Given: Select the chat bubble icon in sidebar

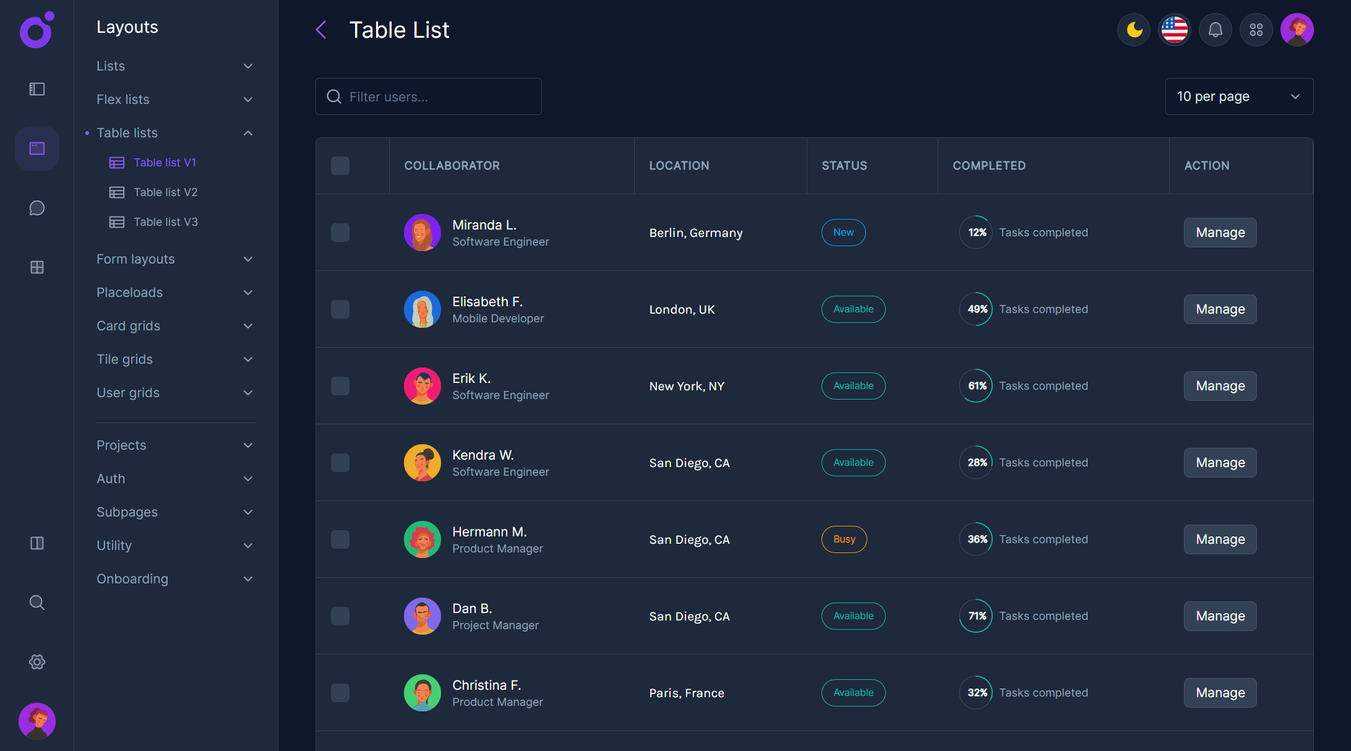Looking at the screenshot, I should (x=36, y=208).
